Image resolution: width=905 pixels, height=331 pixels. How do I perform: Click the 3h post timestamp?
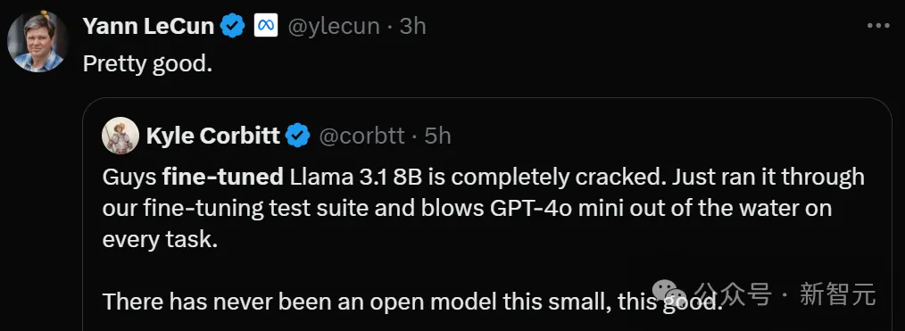(x=412, y=26)
